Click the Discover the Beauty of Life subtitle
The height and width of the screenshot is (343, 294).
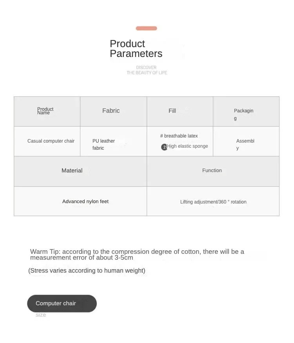pyautogui.click(x=147, y=70)
